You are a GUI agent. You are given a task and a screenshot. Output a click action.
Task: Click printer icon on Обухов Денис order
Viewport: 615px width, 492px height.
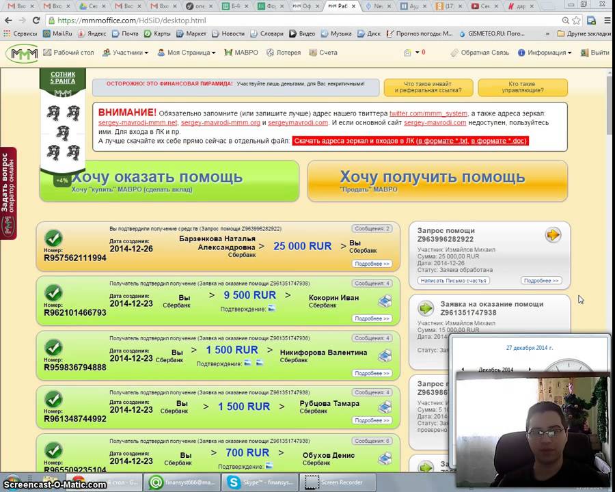click(385, 459)
